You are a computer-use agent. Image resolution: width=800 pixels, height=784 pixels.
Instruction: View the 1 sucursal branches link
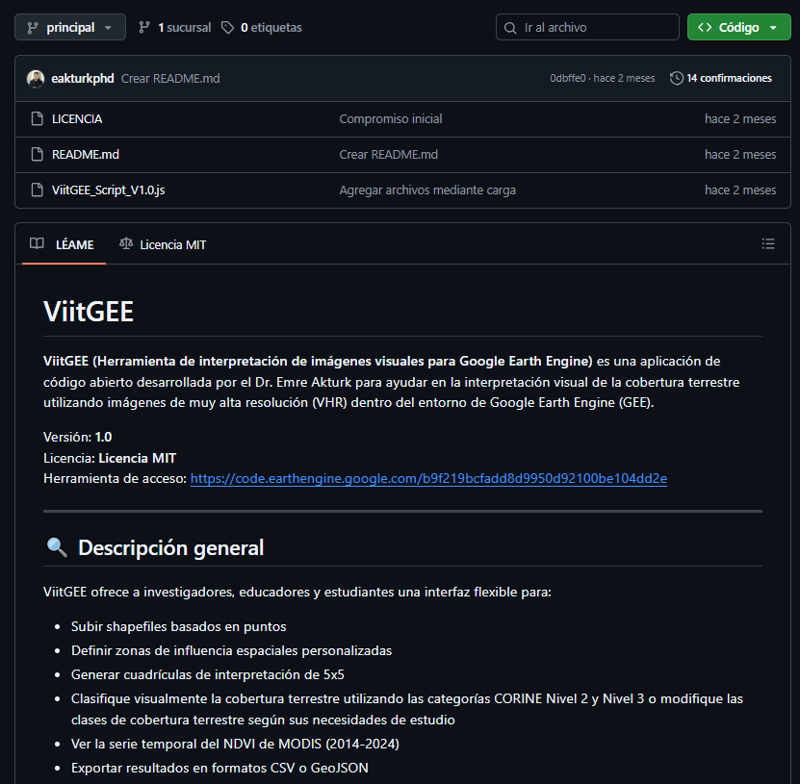coord(174,27)
